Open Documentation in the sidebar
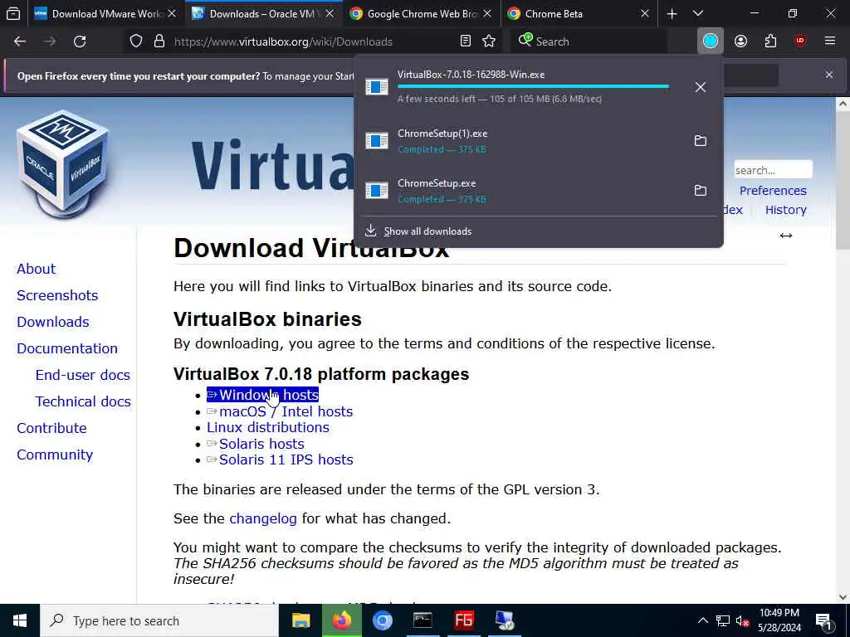 coord(67,348)
